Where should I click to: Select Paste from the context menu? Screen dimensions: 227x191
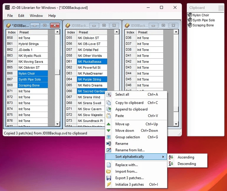coord(136,116)
